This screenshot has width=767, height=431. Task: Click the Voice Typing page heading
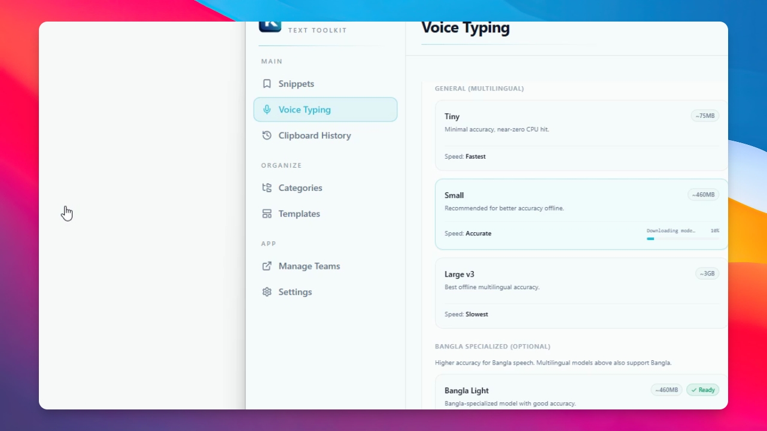click(465, 28)
